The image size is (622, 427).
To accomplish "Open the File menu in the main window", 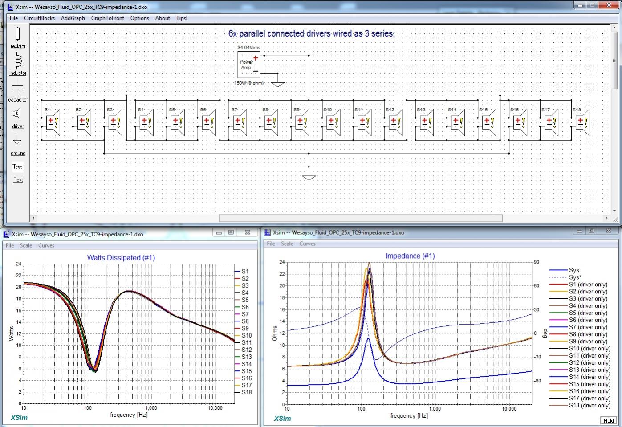I will (14, 18).
